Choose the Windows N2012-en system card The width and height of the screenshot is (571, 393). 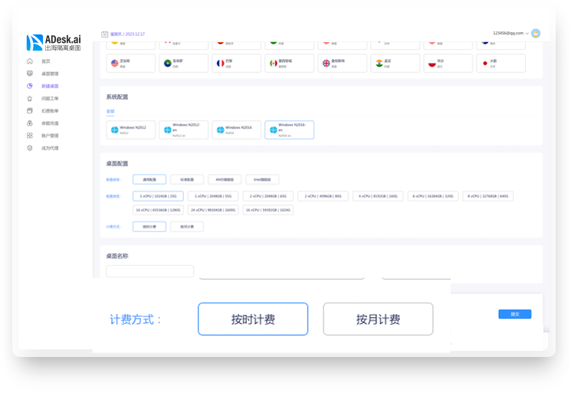click(x=183, y=130)
